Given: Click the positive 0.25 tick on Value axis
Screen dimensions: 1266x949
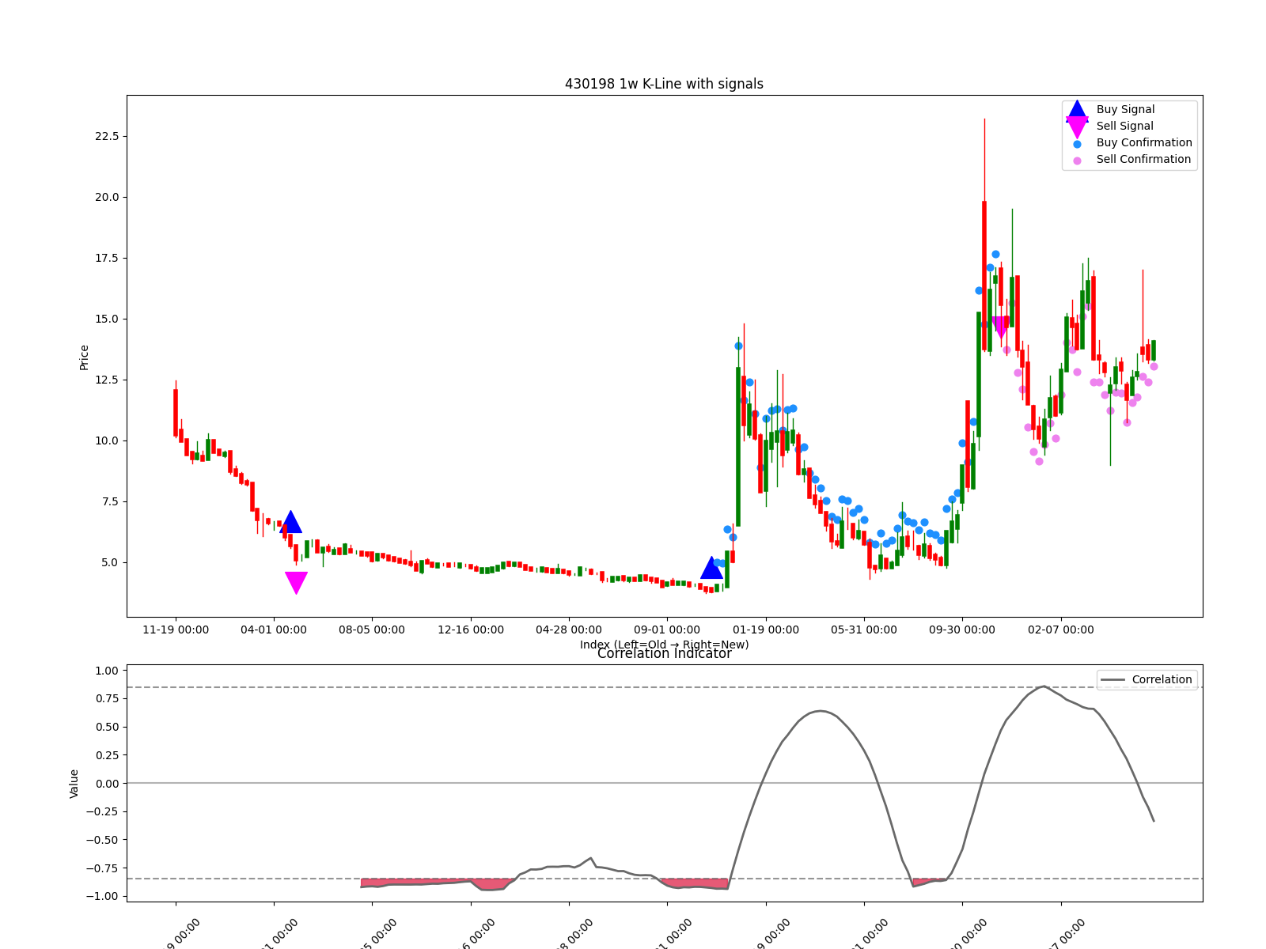Looking at the screenshot, I should coord(107,755).
